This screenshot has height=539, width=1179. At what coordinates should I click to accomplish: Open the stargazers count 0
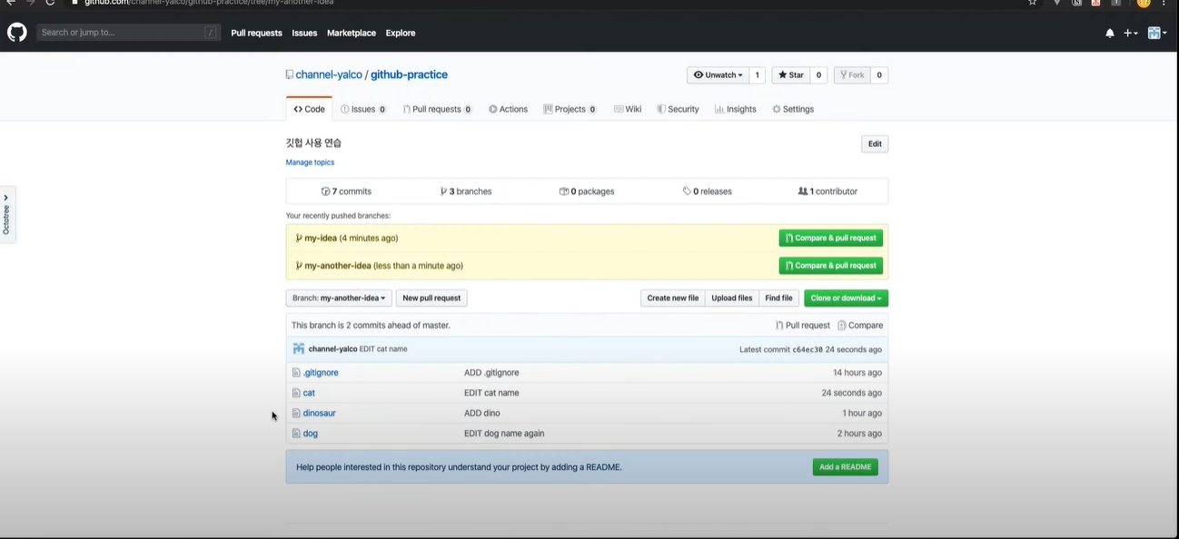pos(818,75)
